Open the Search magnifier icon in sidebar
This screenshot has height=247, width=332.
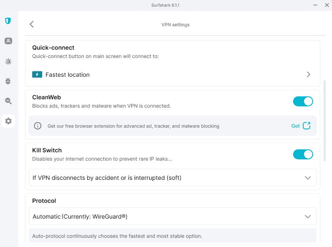8,101
